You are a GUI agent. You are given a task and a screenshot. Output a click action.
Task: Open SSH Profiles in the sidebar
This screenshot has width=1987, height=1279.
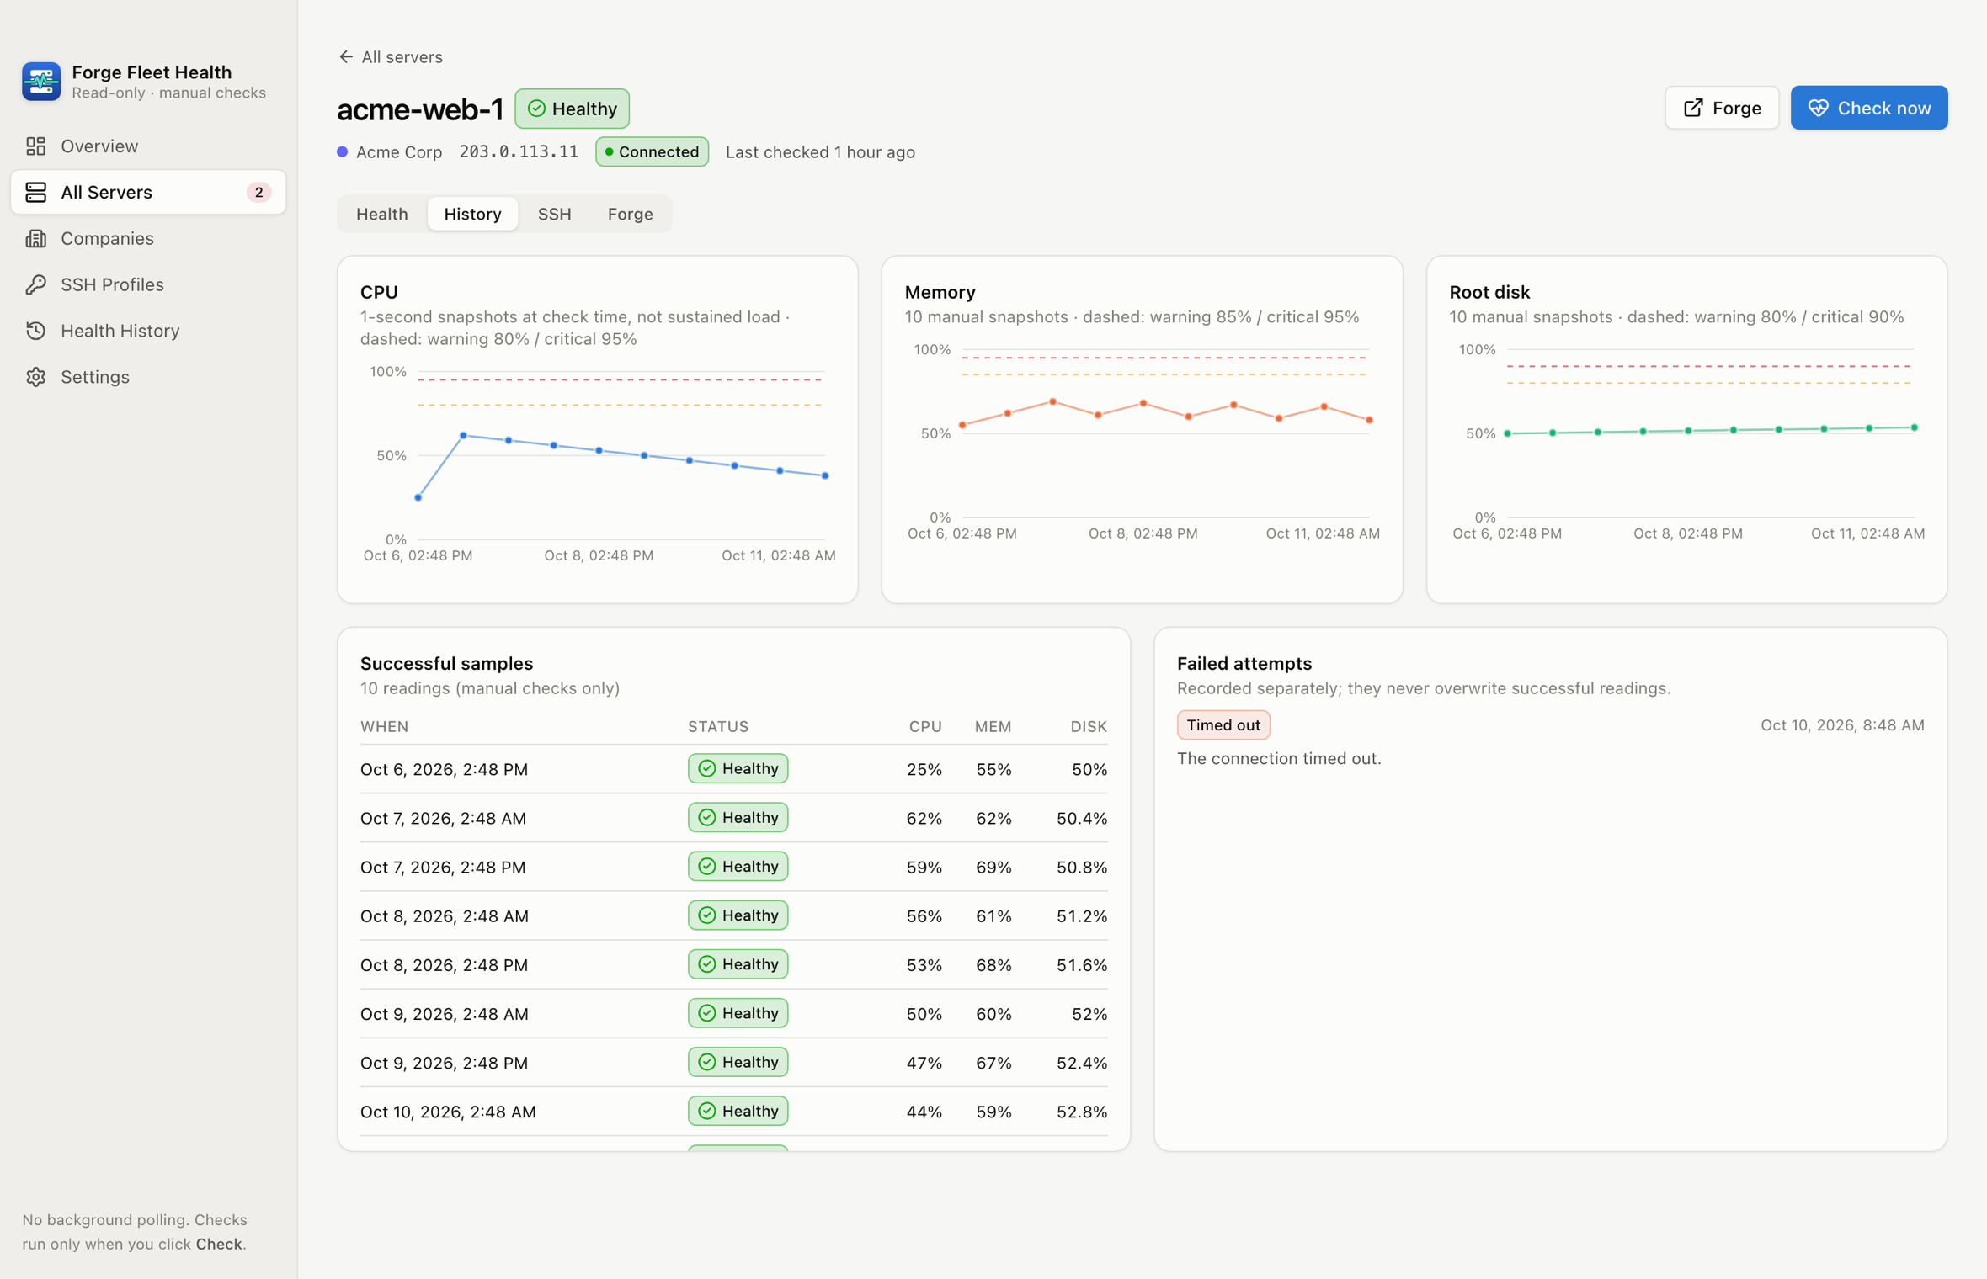tap(148, 284)
